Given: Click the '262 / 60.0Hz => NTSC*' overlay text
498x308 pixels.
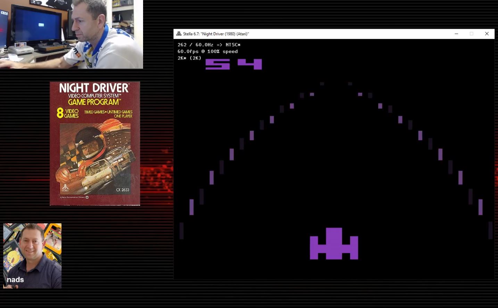Looking at the screenshot, I should 209,45.
